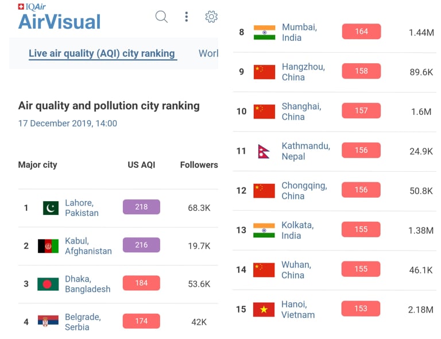Open the Lahore, Pakistan city link
This screenshot has height=339, width=441.
82,208
